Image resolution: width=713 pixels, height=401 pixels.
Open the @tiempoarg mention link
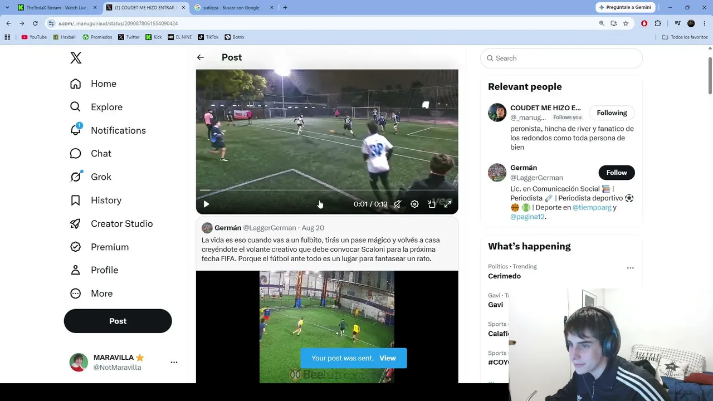click(592, 207)
